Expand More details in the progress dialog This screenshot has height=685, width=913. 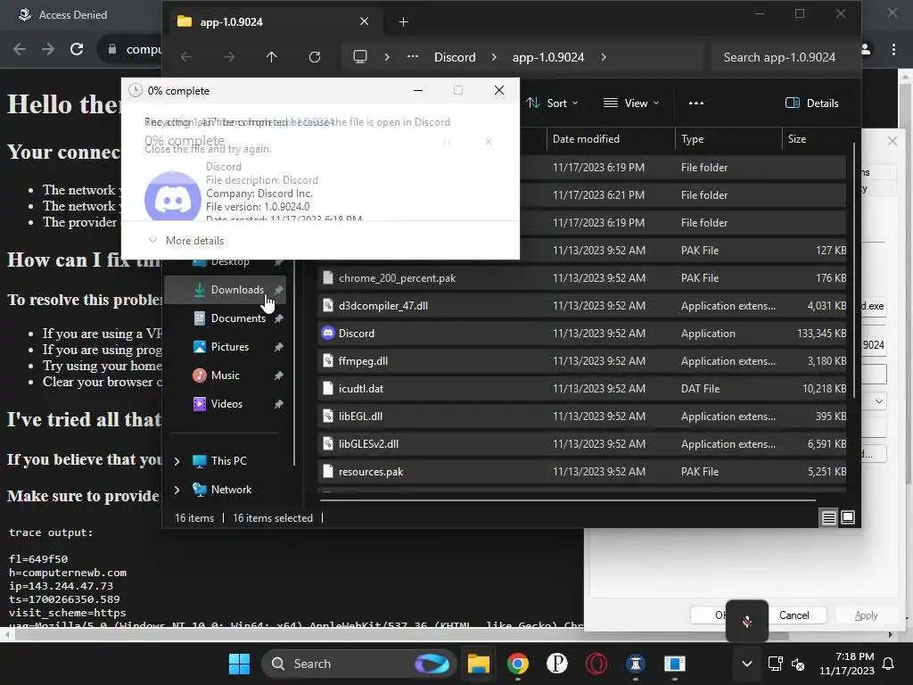point(186,241)
